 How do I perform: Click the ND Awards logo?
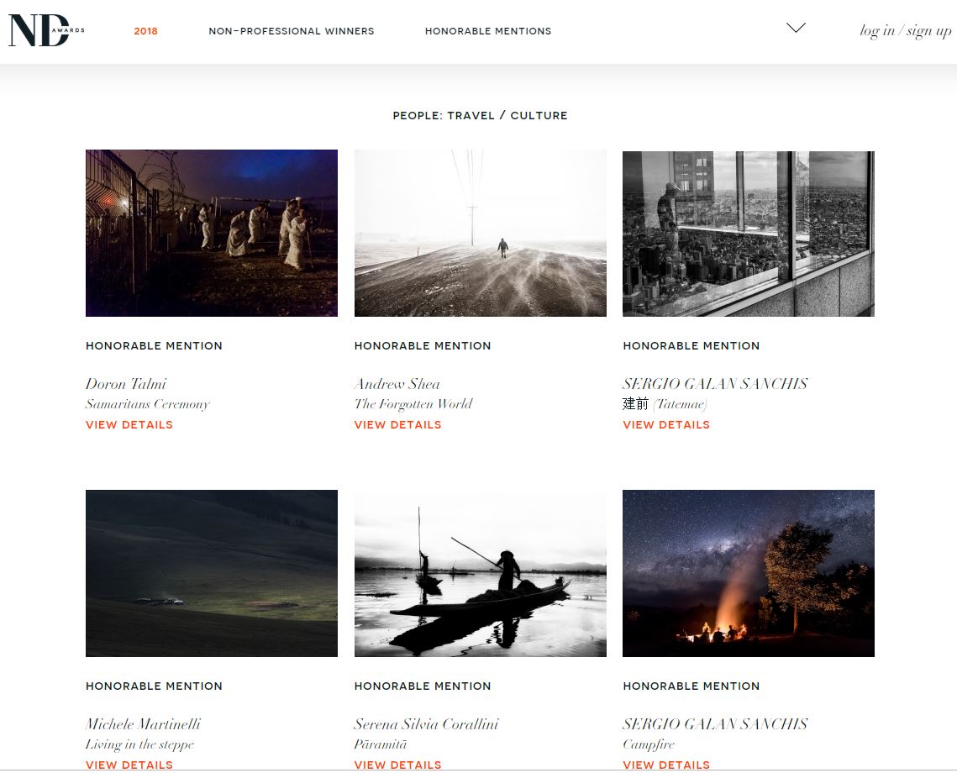point(46,31)
